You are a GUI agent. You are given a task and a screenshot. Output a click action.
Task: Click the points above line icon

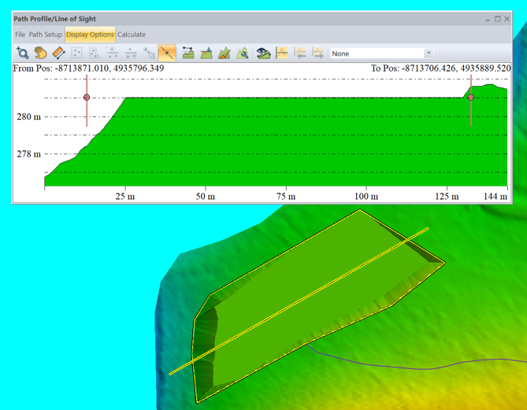point(113,53)
